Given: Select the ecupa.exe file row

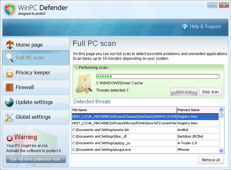Looking at the screenshot, I should [145, 150].
